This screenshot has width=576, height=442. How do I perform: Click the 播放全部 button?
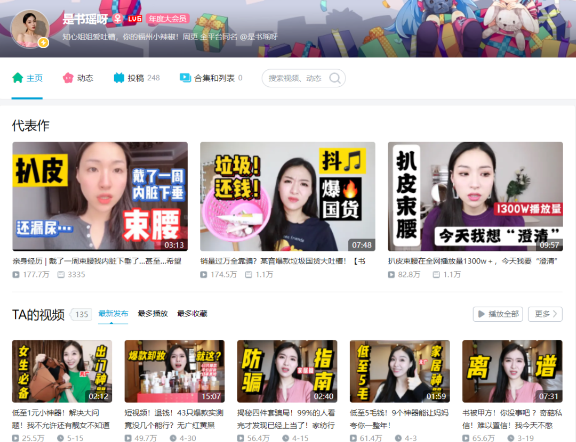498,314
